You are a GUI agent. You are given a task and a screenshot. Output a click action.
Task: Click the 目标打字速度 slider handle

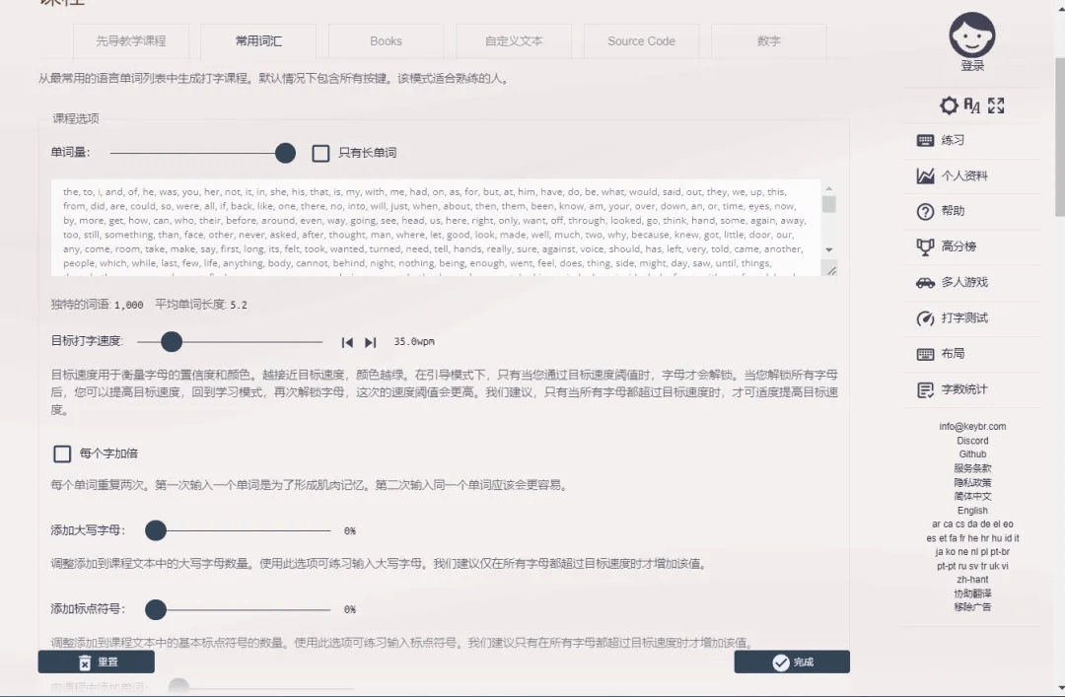tap(172, 342)
